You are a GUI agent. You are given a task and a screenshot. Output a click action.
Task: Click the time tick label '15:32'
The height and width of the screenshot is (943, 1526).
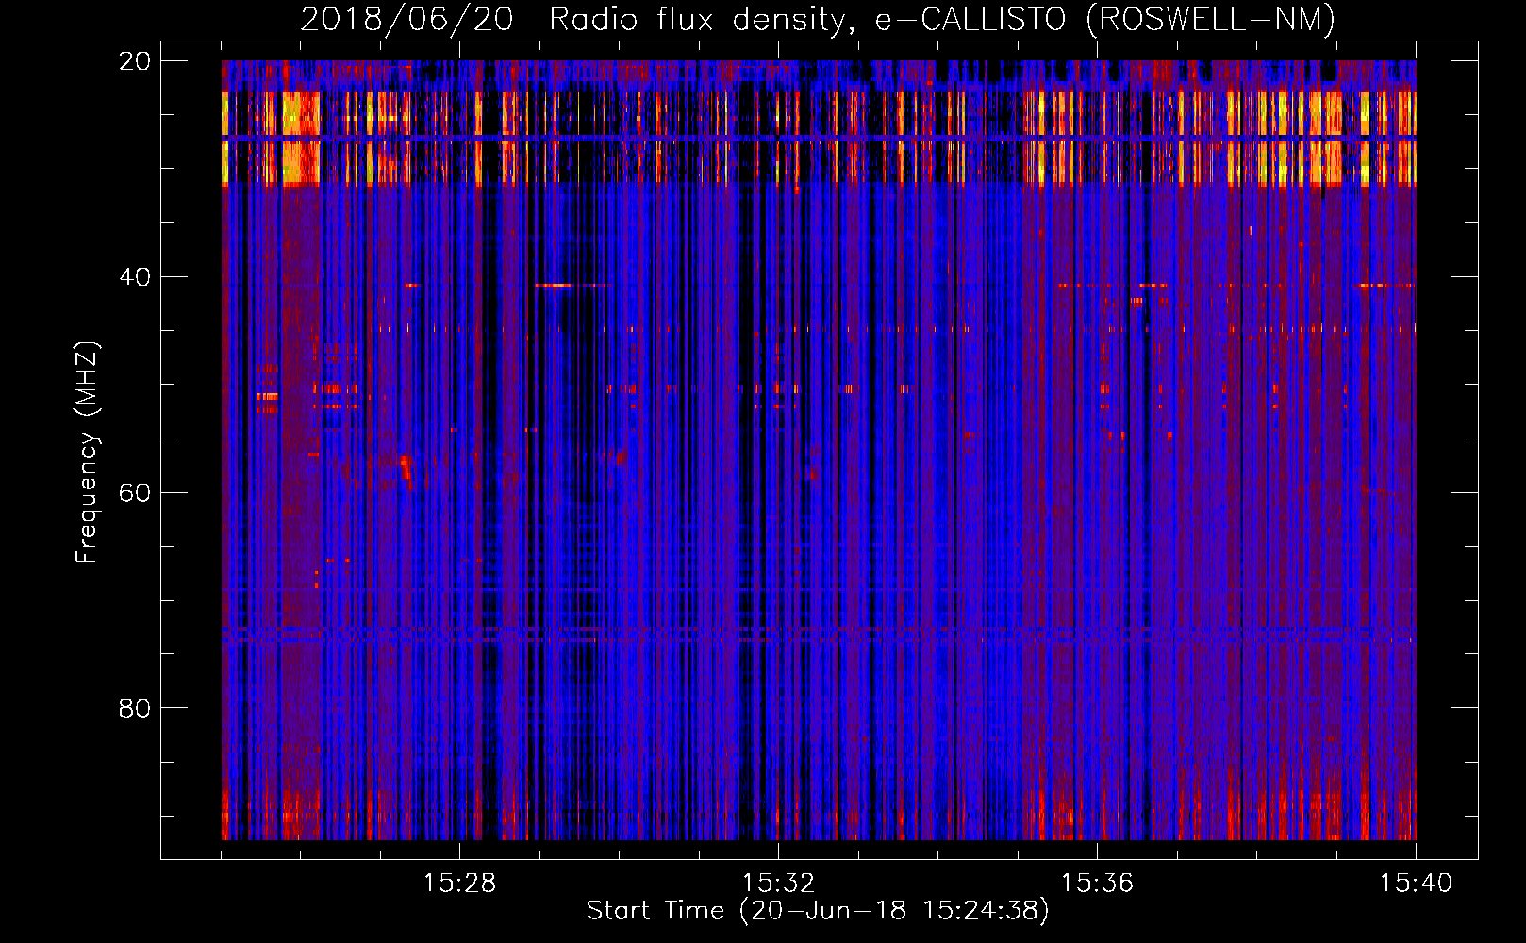click(x=778, y=884)
